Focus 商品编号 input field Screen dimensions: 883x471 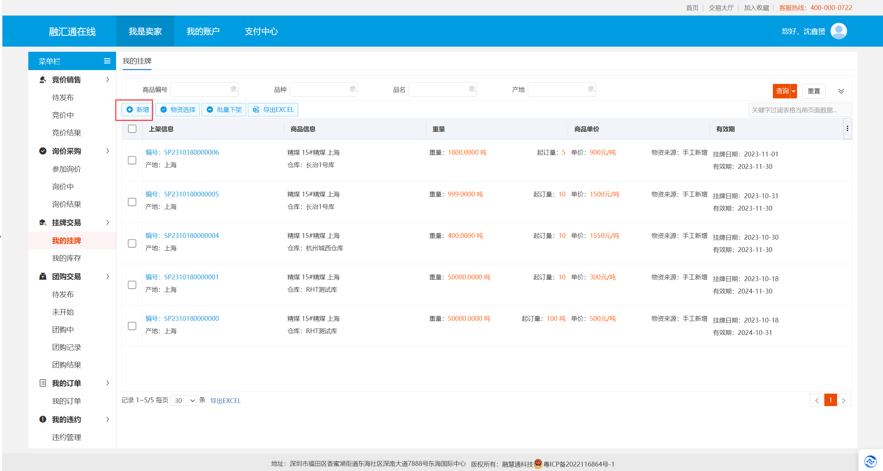(x=205, y=89)
